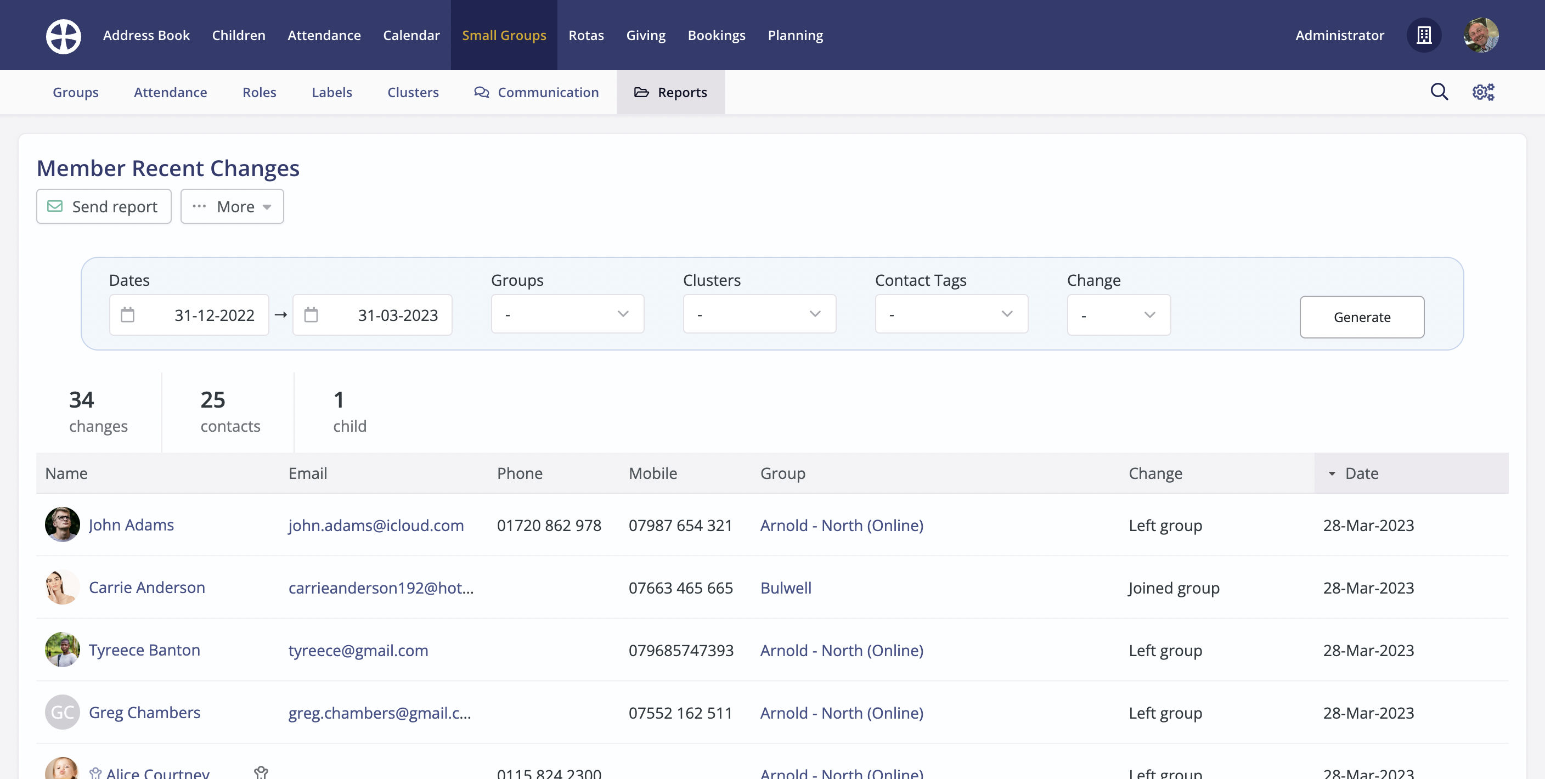Screen dimensions: 1545x779
Task: Click Greg Chambers' GC initials avatar
Action: point(63,712)
